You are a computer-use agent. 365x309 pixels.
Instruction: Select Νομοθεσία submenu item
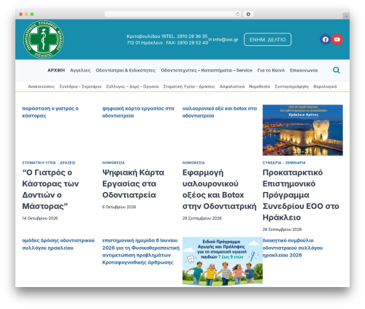tap(259, 86)
